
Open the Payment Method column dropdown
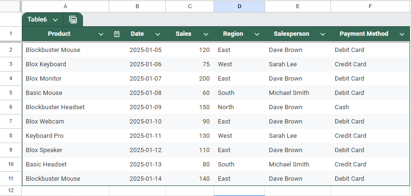(x=402, y=34)
